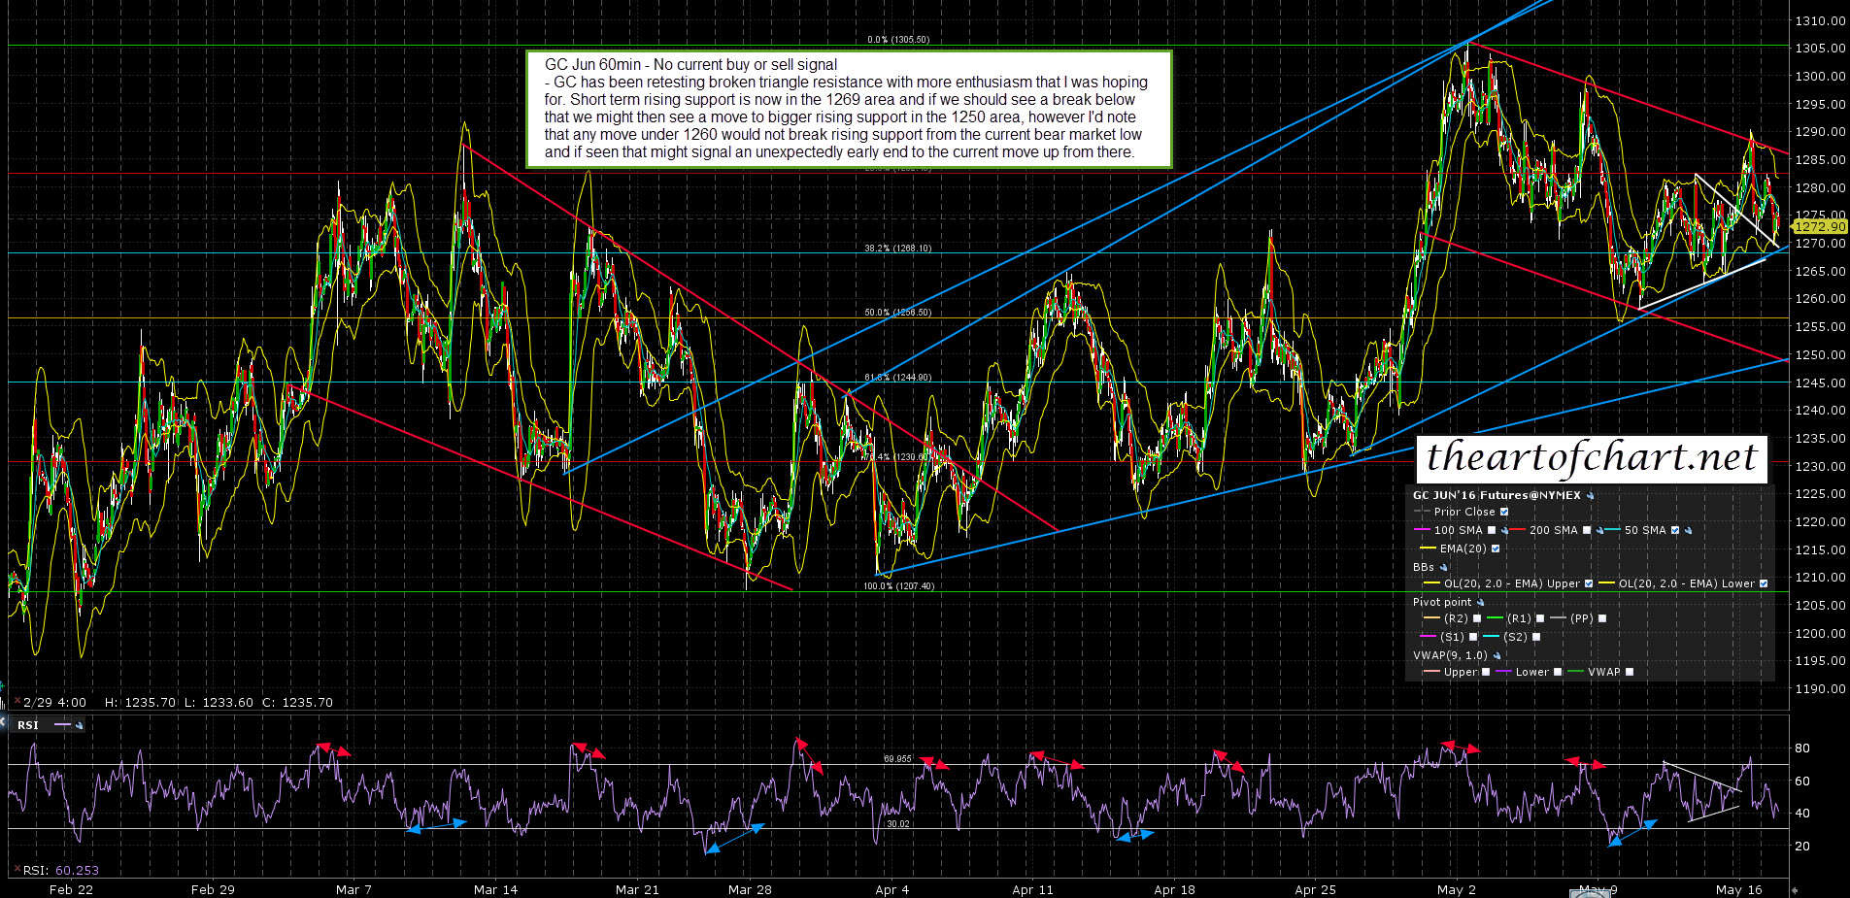Collapse RSI panel with left chevron
1850x898 pixels.
[4, 724]
